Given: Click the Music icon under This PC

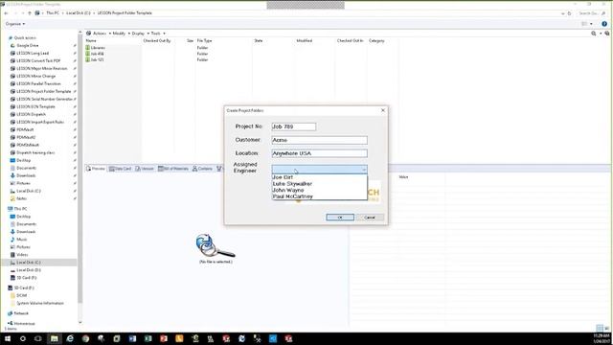Looking at the screenshot, I should (12, 240).
